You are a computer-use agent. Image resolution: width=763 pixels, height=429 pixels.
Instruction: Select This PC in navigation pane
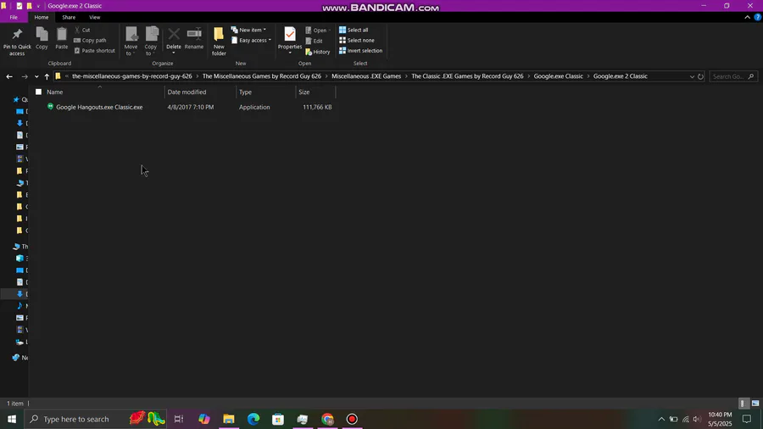click(x=20, y=247)
